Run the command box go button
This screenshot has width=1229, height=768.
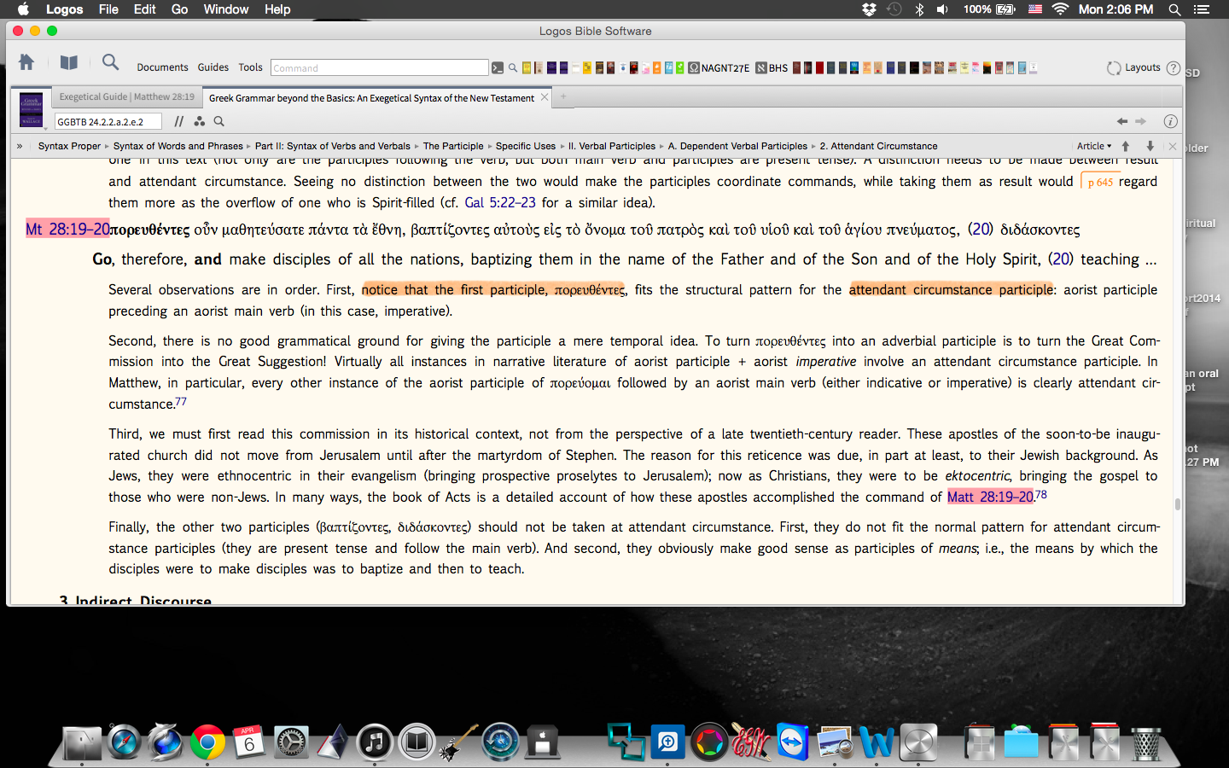[x=497, y=67]
